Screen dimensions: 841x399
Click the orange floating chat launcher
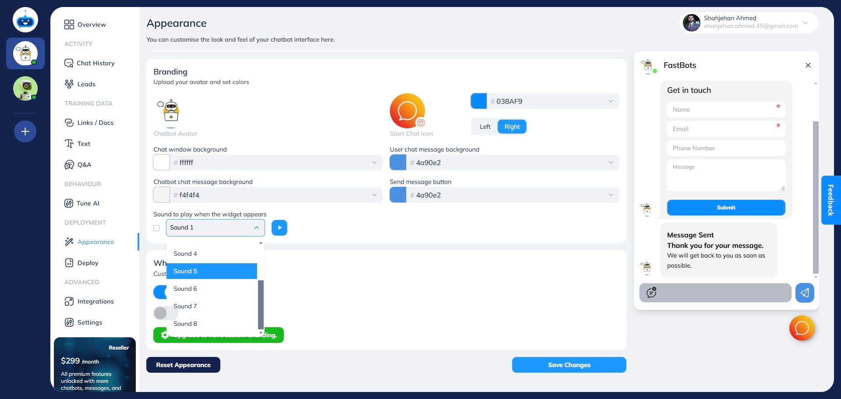pyautogui.click(x=802, y=328)
